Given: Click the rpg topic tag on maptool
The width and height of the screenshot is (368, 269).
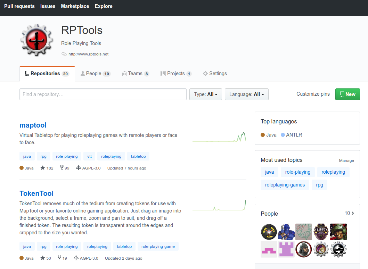Looking at the screenshot, I should (43, 156).
